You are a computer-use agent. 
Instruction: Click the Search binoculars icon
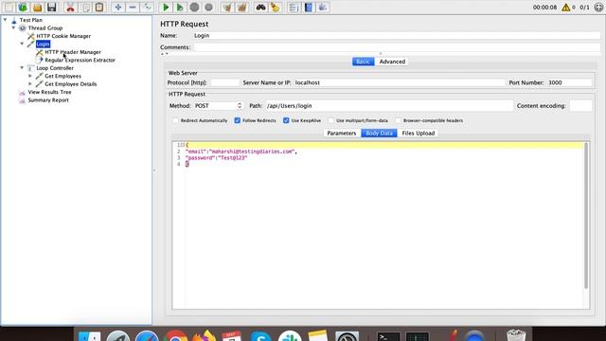[x=261, y=7]
